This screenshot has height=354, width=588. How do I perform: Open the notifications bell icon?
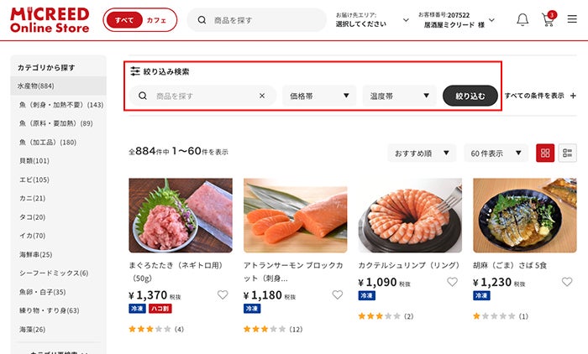pyautogui.click(x=522, y=19)
